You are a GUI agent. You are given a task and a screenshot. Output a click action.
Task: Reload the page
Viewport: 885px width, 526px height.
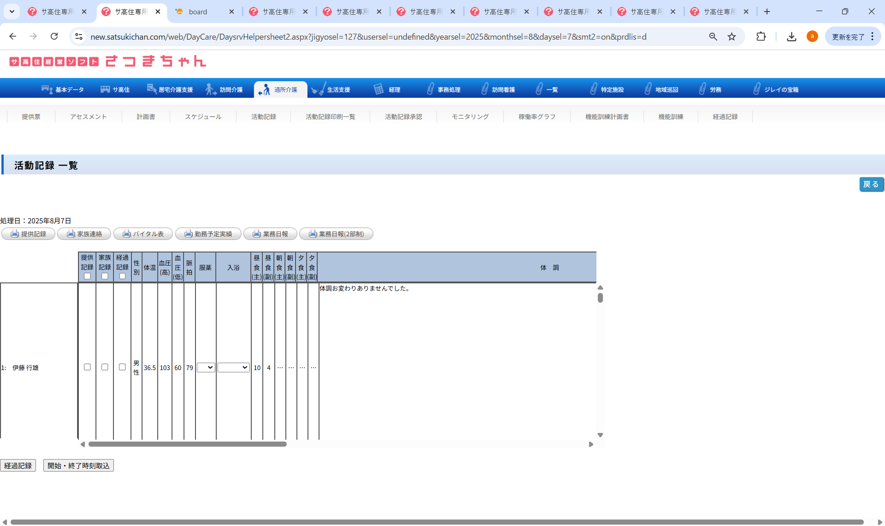(54, 36)
